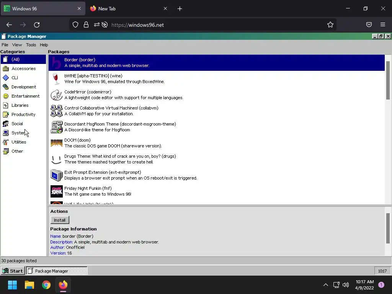
Task: Click the Friday Night Funkin icon
Action: point(57,191)
